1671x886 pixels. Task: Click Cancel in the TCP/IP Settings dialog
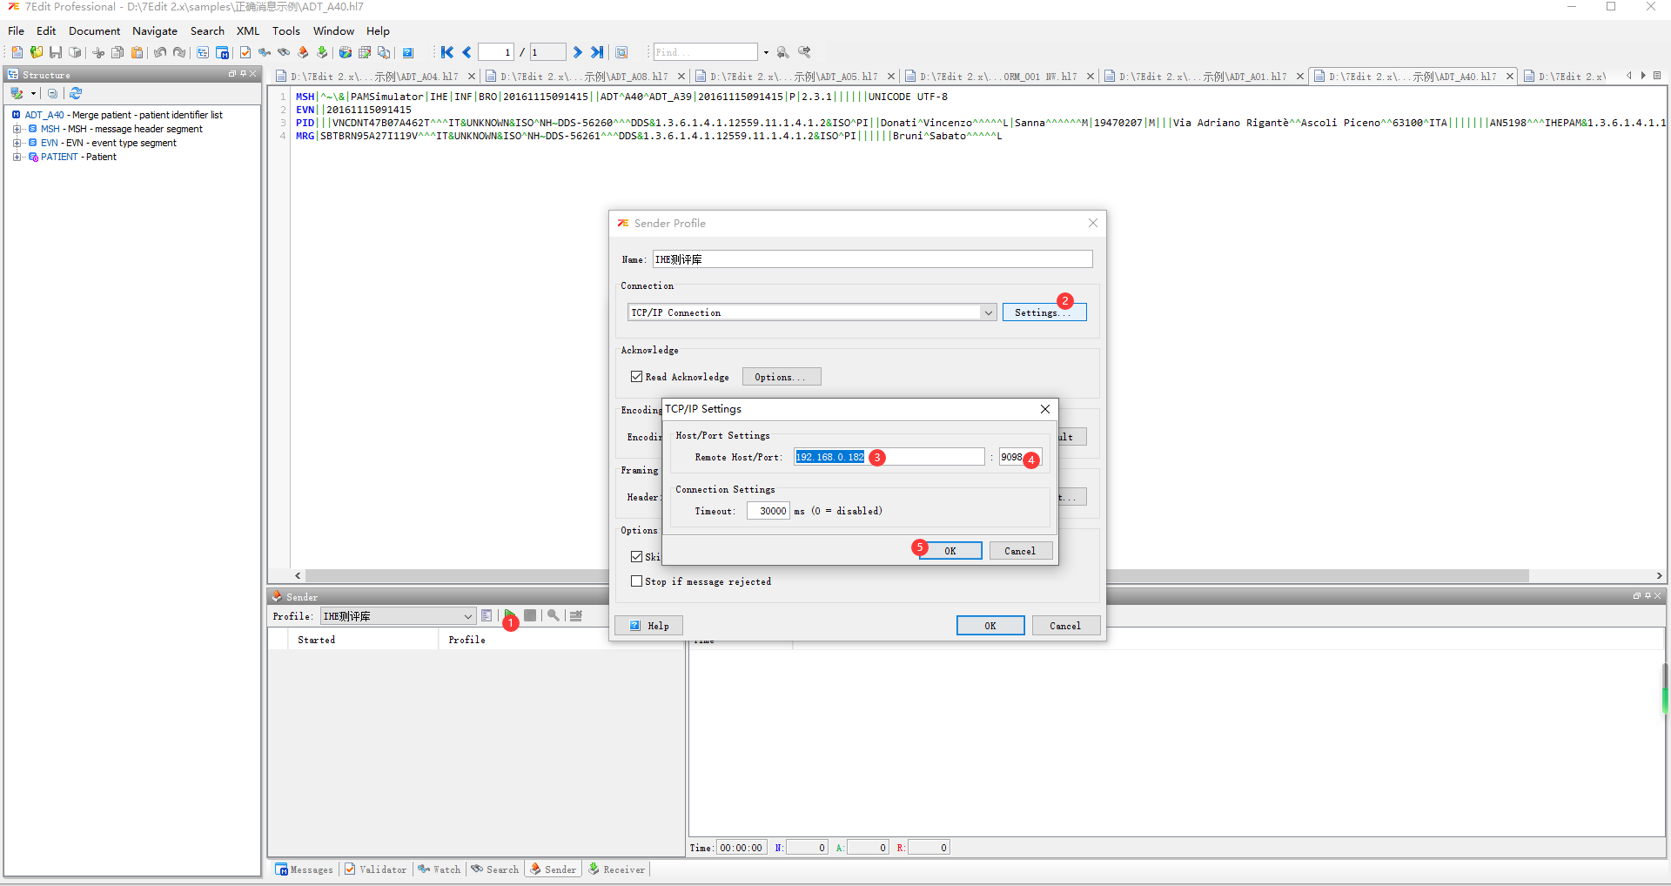click(1020, 551)
